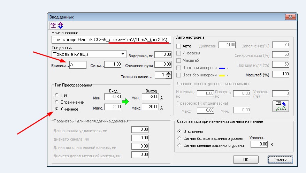This screenshot has width=306, height=173.
Task: Increase line thickness with up arrow
Action: point(169,73)
